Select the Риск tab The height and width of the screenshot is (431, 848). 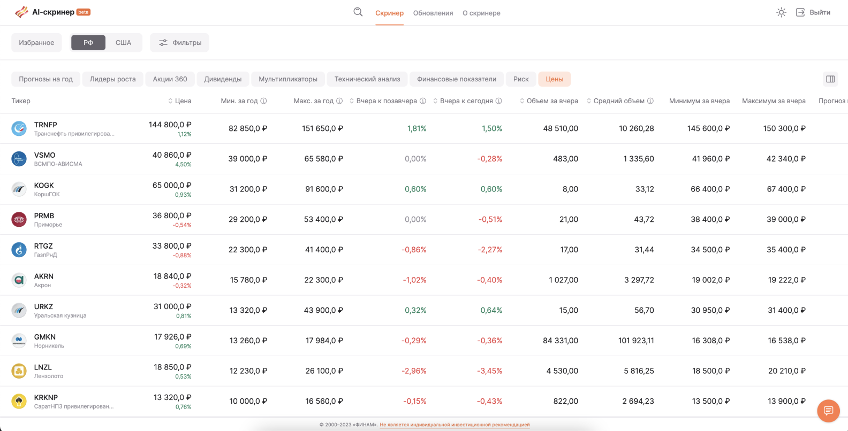(x=521, y=79)
